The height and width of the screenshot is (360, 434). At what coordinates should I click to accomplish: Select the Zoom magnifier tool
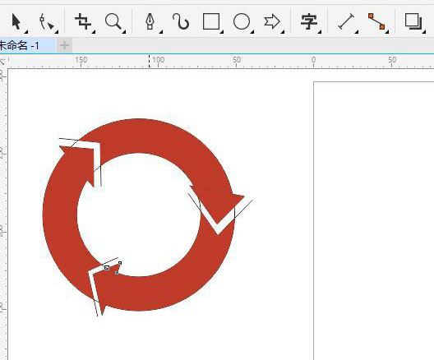coord(113,21)
